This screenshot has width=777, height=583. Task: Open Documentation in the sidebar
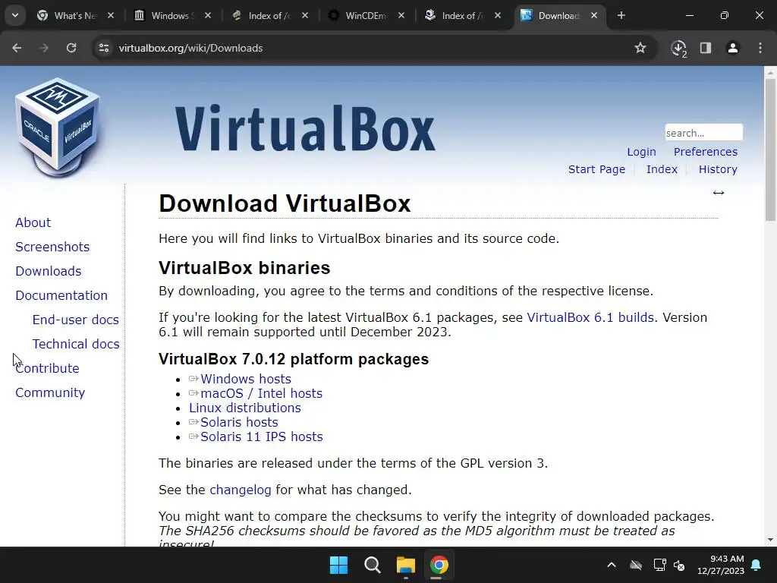(61, 295)
